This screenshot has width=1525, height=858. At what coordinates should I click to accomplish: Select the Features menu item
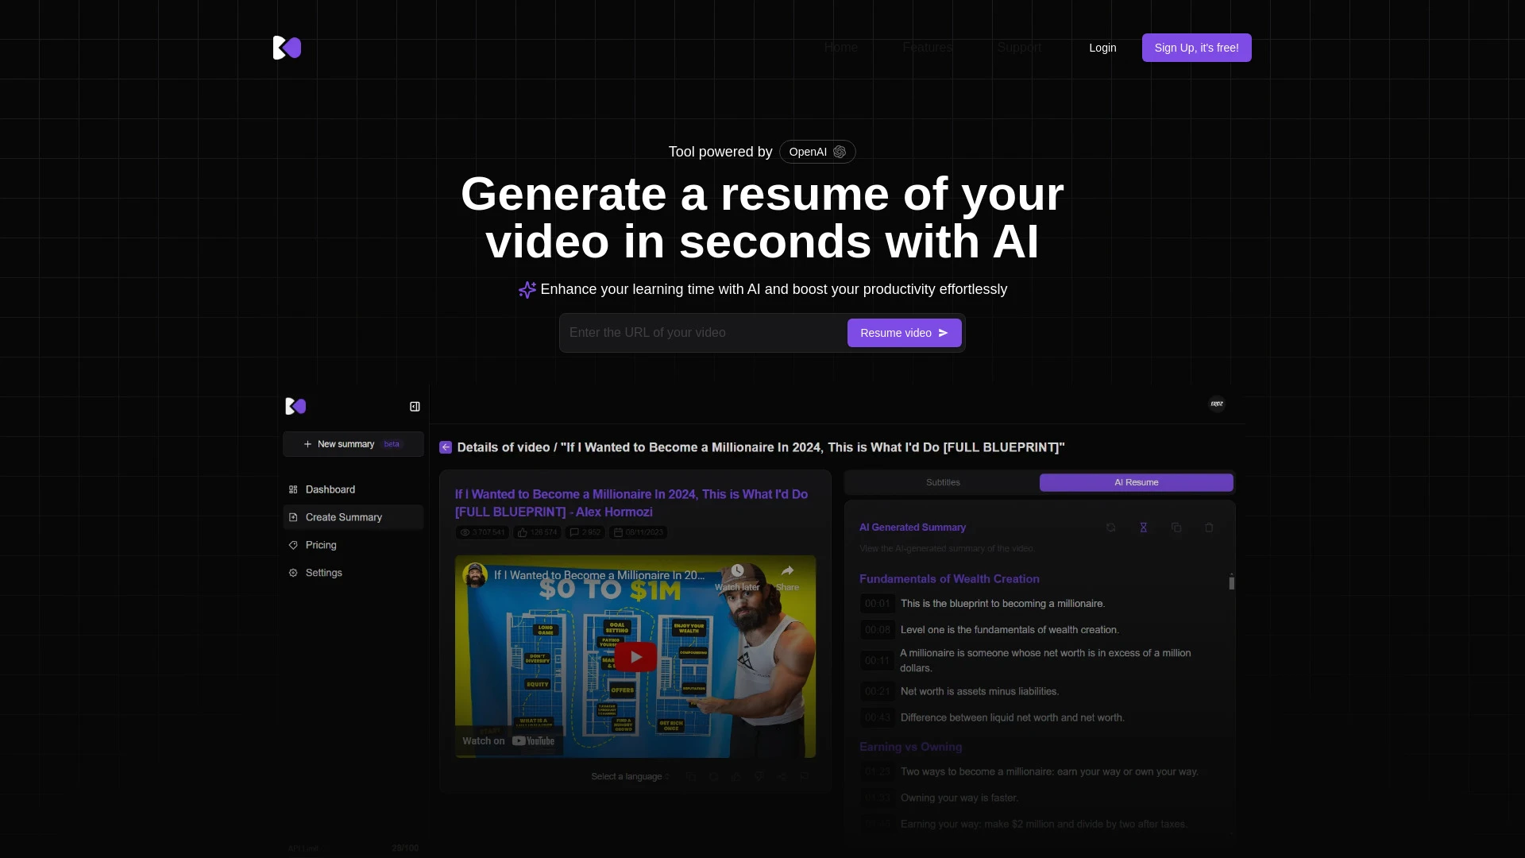click(x=926, y=47)
